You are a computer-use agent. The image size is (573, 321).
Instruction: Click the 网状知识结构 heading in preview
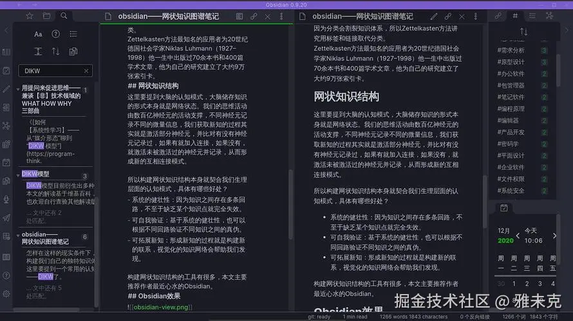[346, 96]
